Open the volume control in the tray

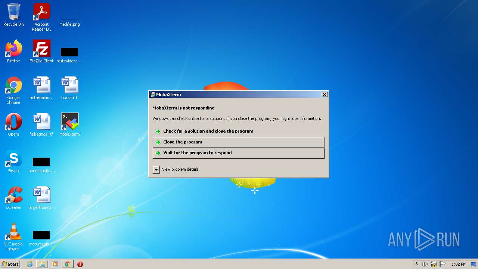(425, 264)
